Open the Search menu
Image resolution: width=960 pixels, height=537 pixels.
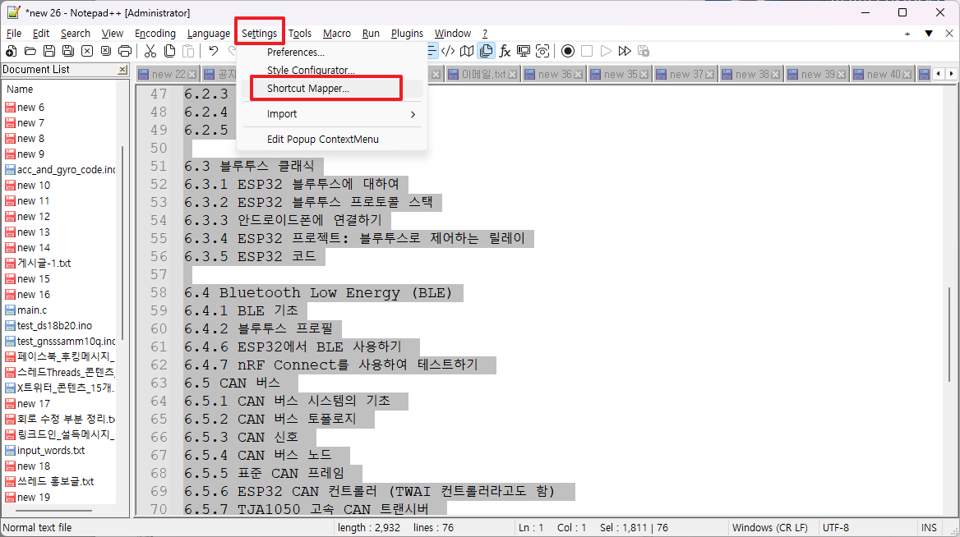coord(76,34)
